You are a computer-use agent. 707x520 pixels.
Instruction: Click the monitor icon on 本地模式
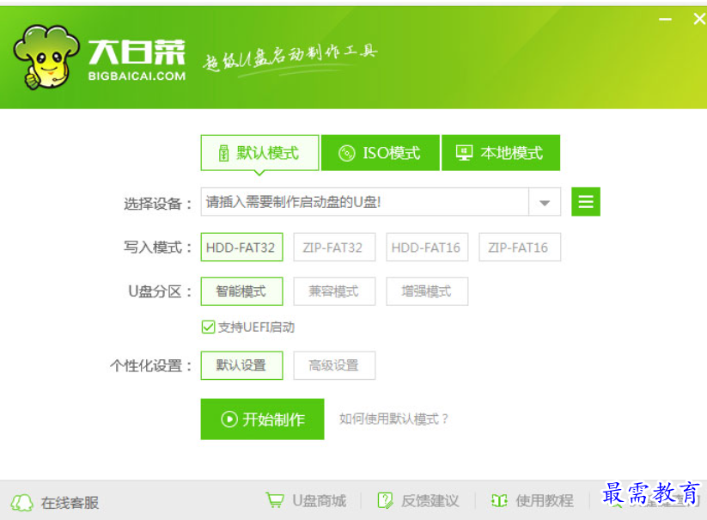click(x=464, y=153)
